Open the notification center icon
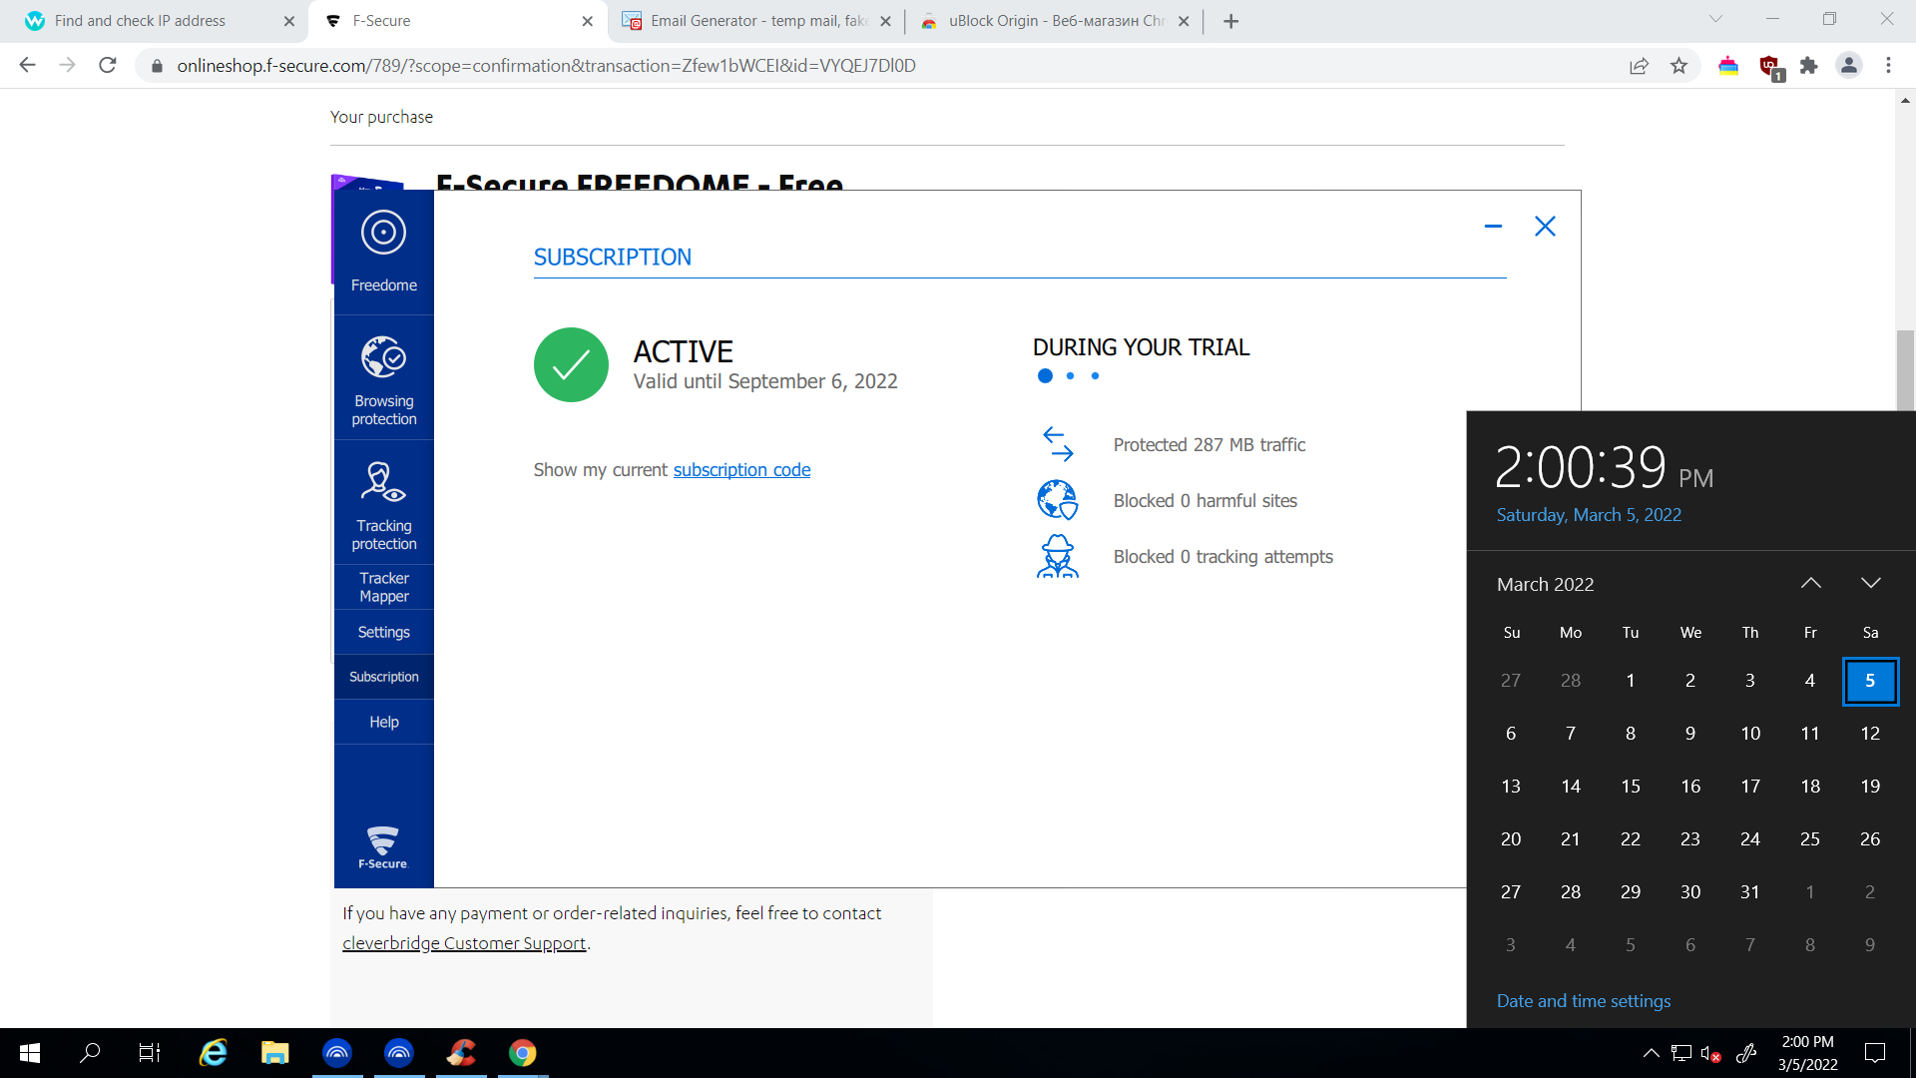Viewport: 1916px width, 1078px height. 1875,1053
